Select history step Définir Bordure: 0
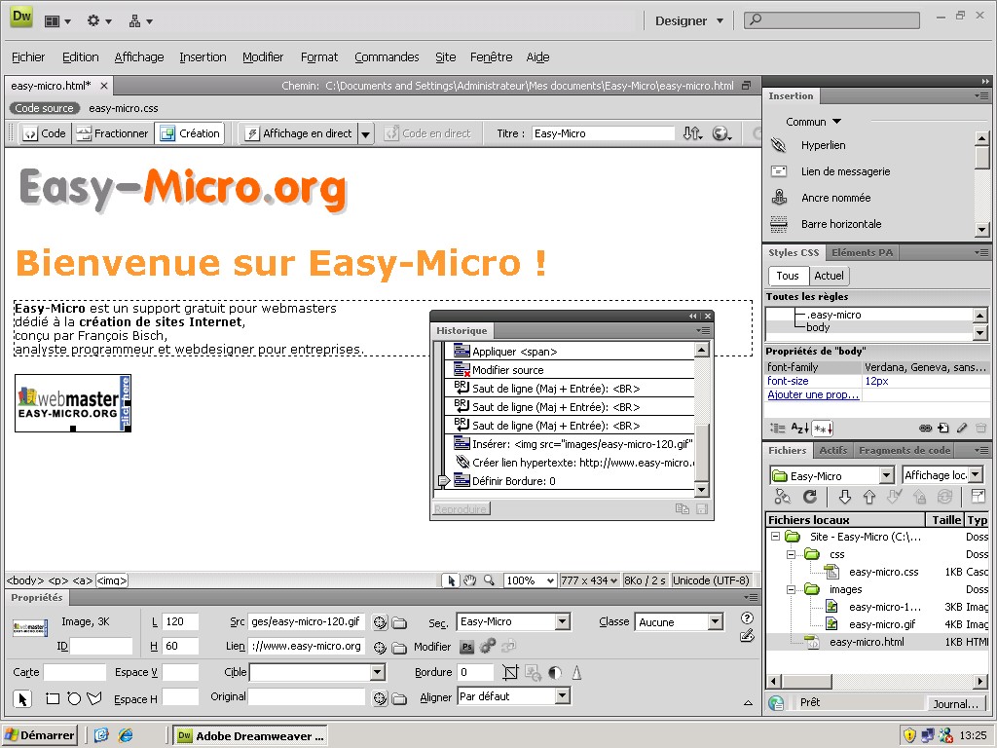 coord(513,481)
